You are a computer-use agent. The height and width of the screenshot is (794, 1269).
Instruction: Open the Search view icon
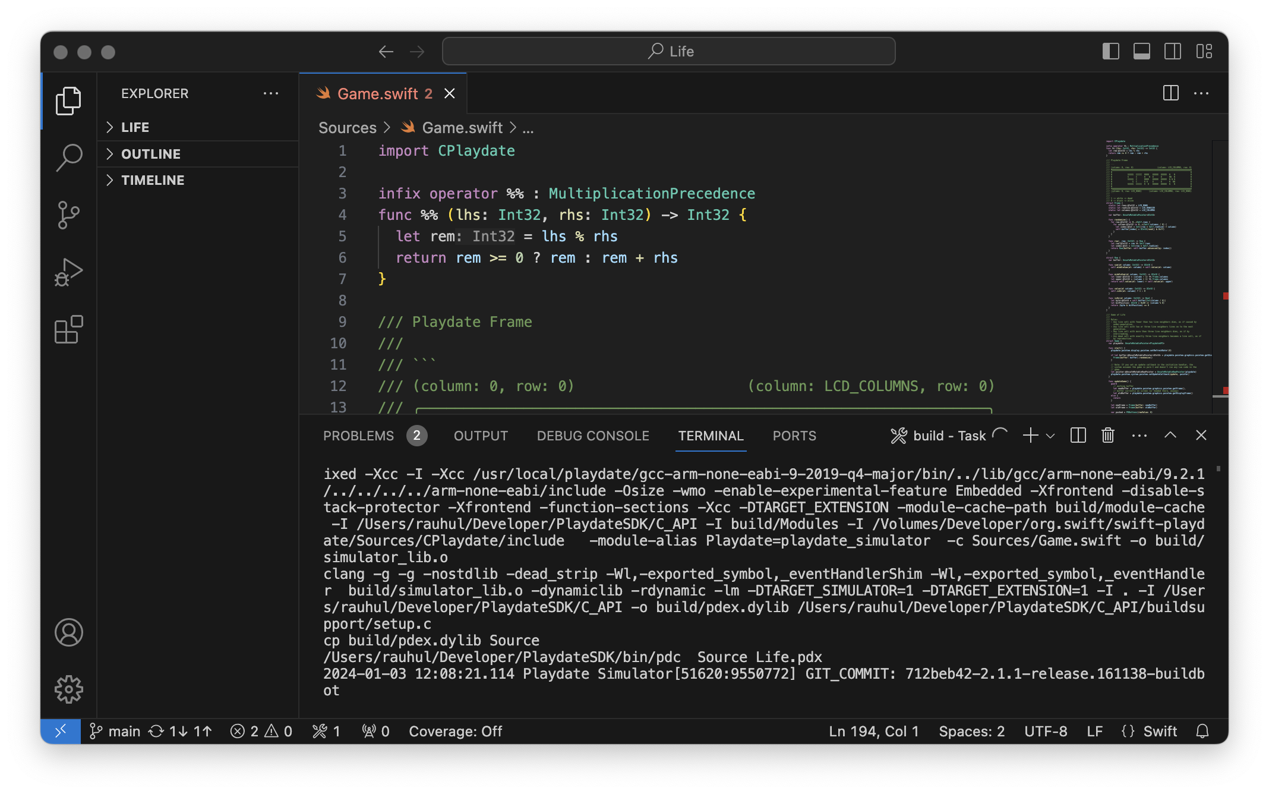(68, 157)
